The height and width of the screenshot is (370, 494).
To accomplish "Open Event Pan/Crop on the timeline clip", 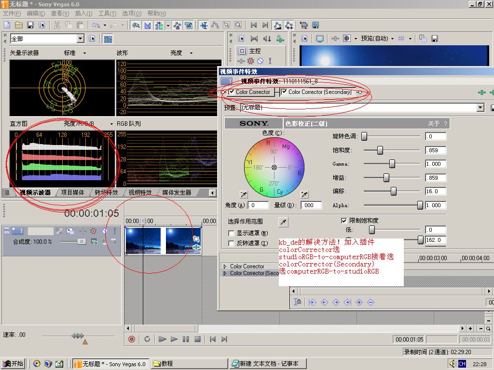I will [x=196, y=239].
